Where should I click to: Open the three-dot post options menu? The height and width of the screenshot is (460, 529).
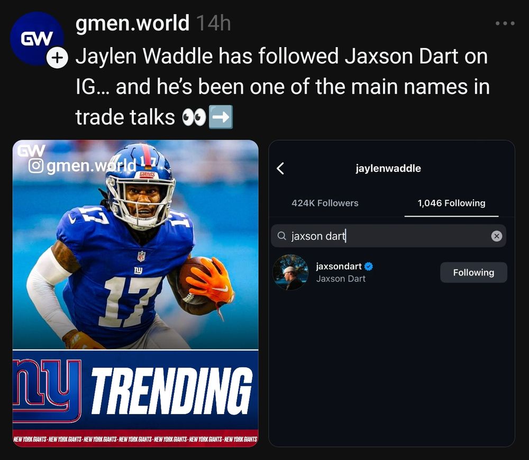[x=505, y=23]
